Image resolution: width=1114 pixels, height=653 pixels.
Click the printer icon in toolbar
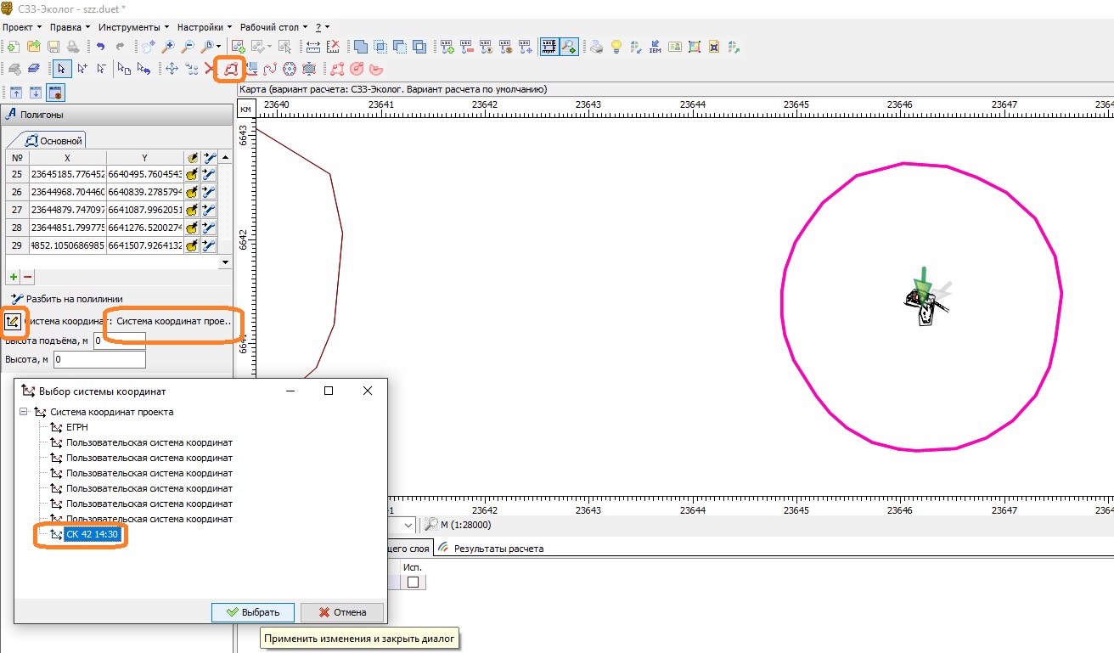point(597,47)
